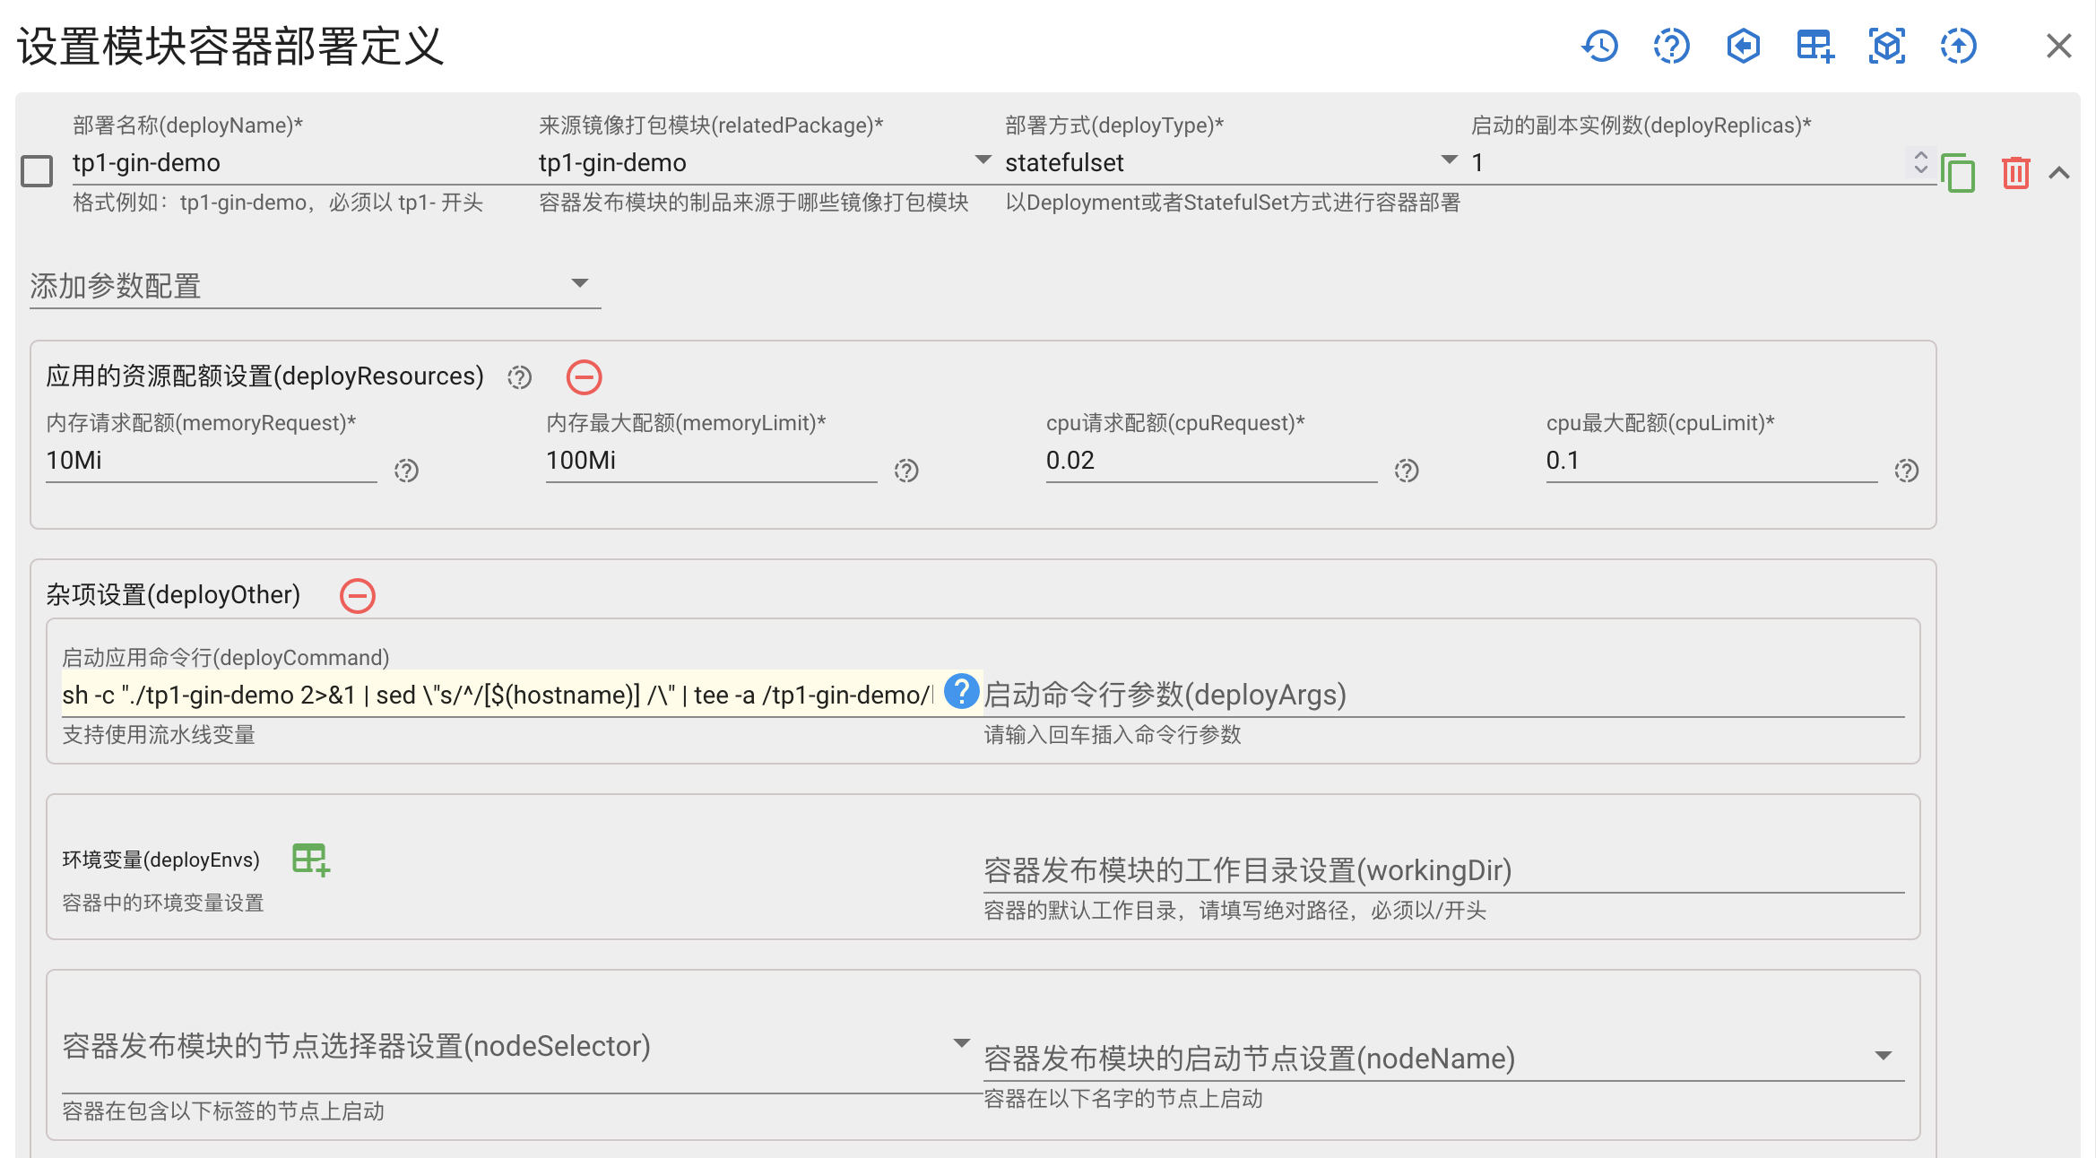
Task: Increase deployReplicas using the stepper arrows
Action: click(1920, 157)
